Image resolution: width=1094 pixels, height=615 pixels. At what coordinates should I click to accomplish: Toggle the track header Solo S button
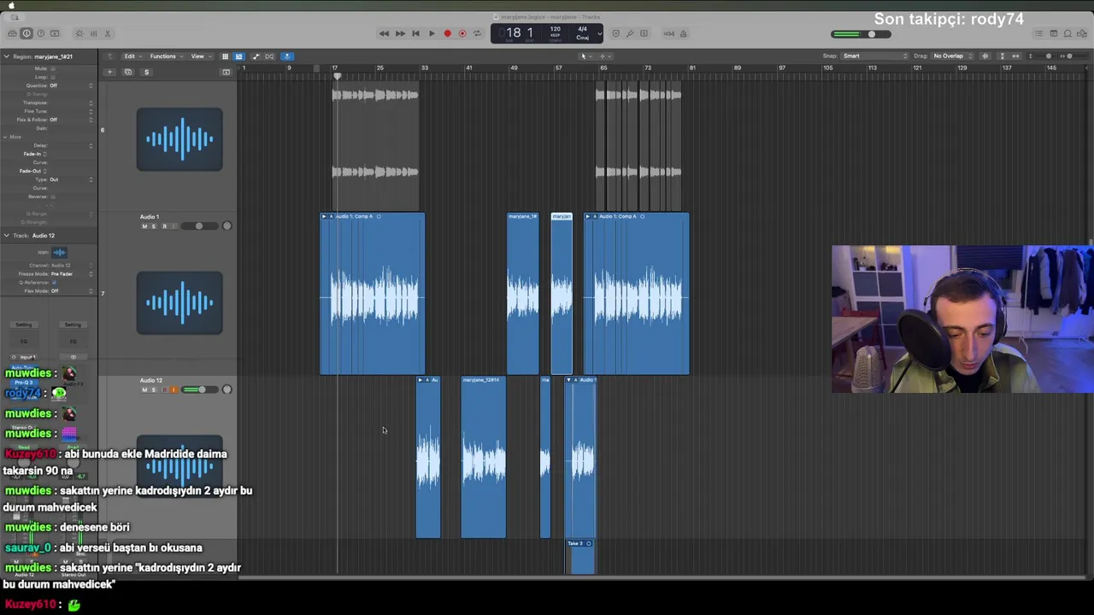(x=146, y=72)
